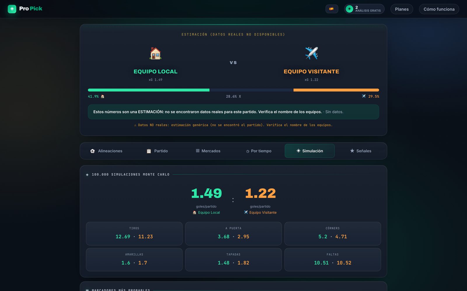Open the Spanish flag language selector
467x291 pixels.
pos(332,9)
